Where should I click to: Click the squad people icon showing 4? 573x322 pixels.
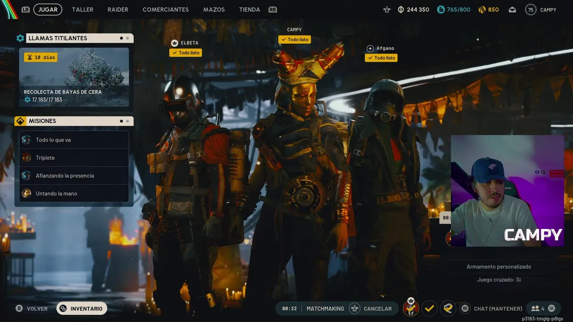(535, 309)
